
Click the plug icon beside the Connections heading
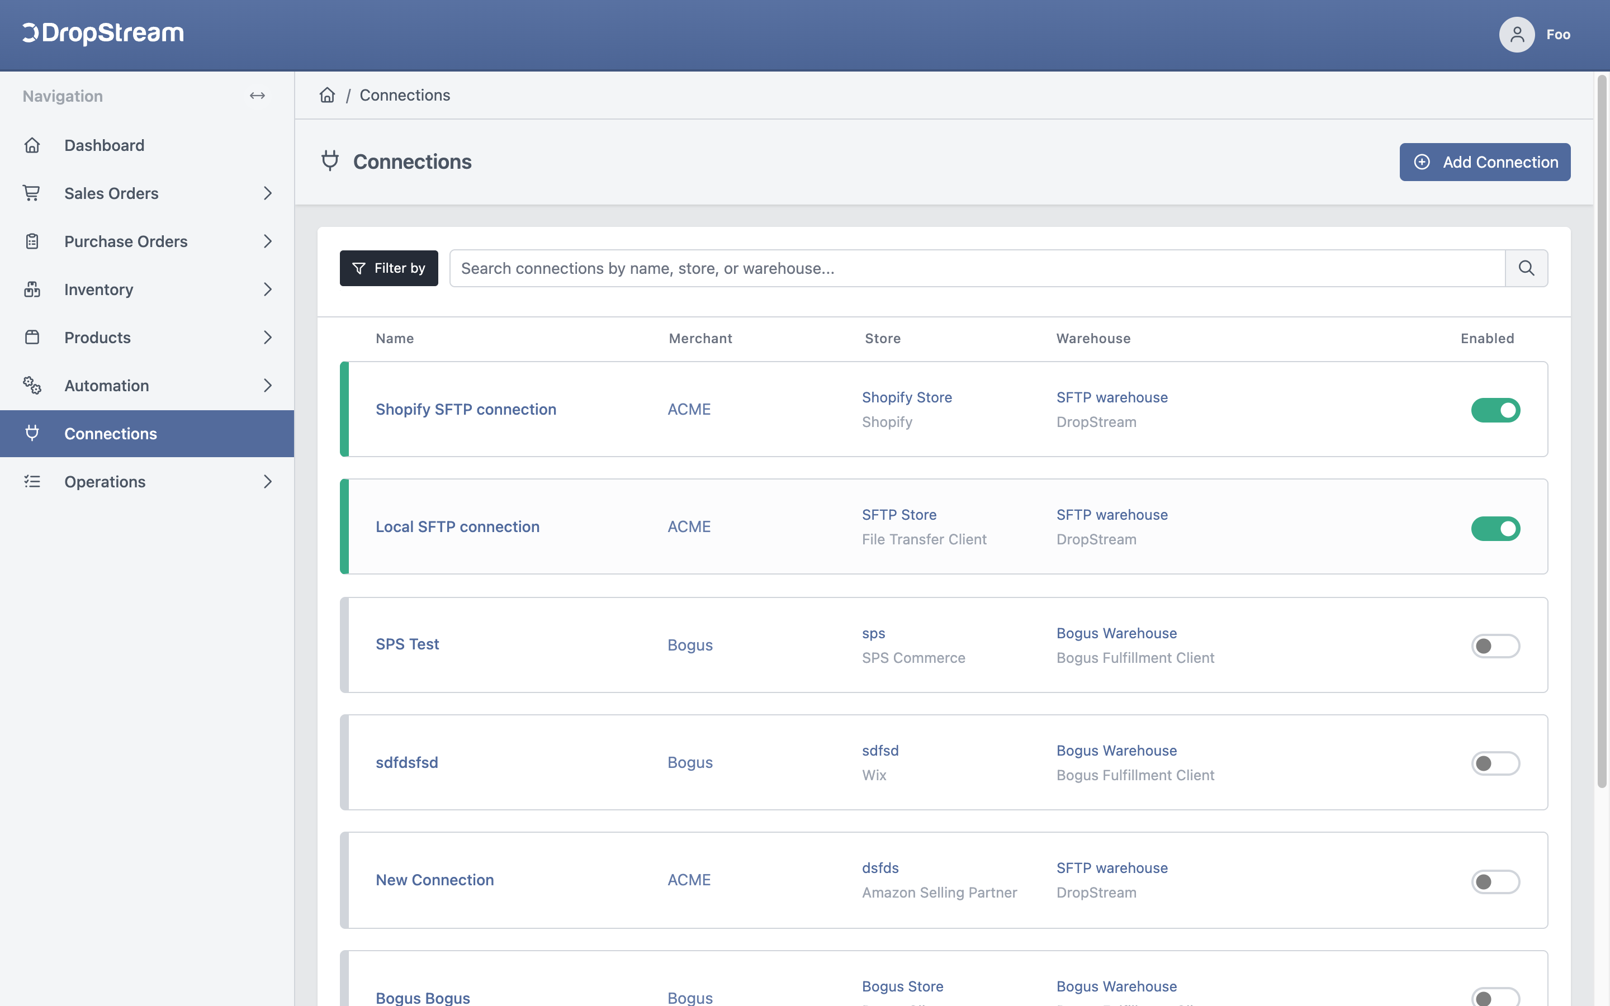(x=330, y=161)
